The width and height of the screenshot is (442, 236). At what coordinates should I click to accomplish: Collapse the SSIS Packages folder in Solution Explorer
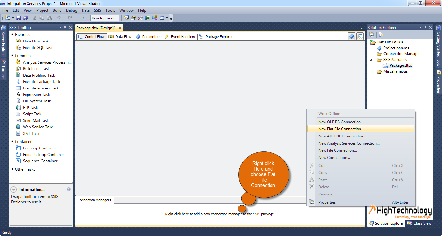[x=372, y=60]
